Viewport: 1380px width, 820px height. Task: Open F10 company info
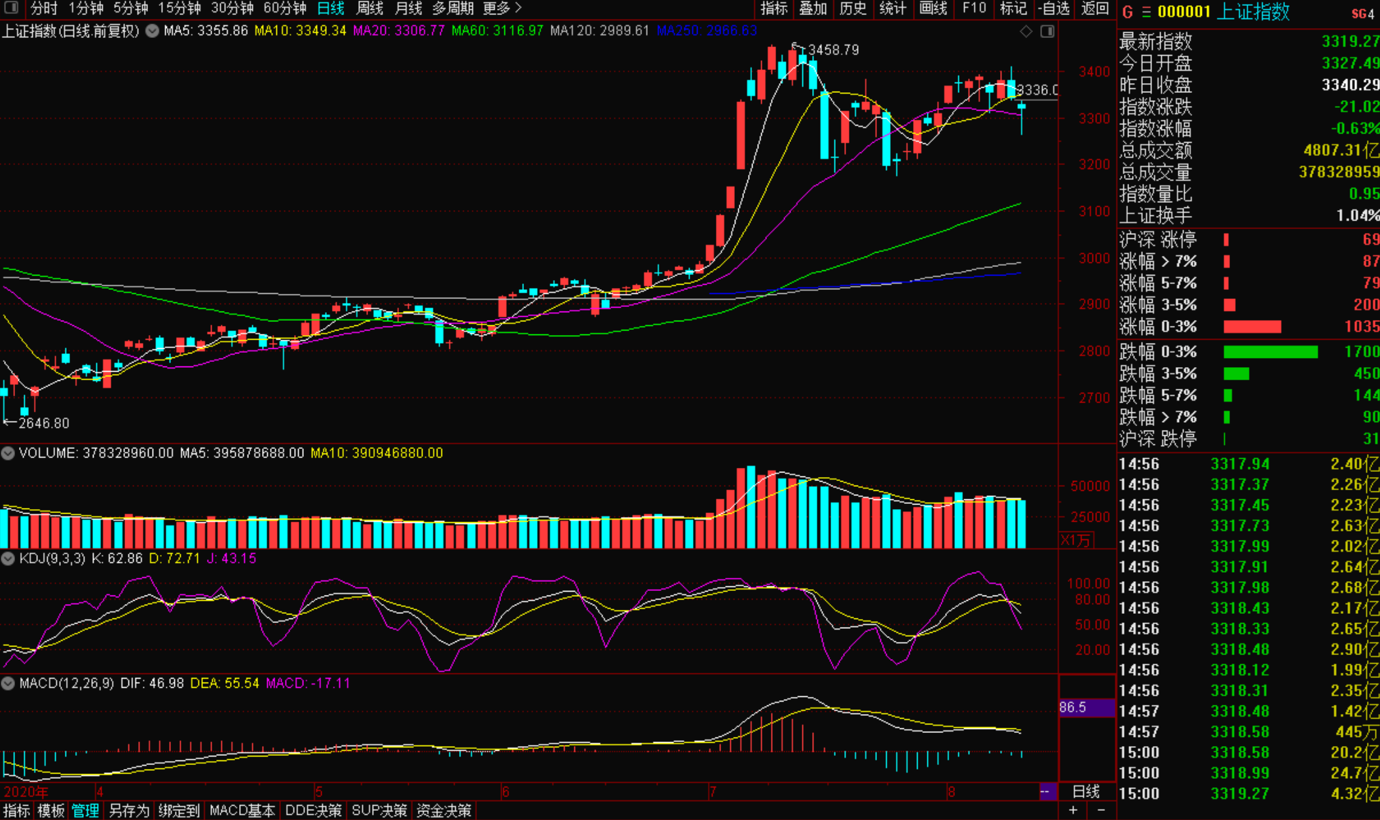click(x=974, y=9)
